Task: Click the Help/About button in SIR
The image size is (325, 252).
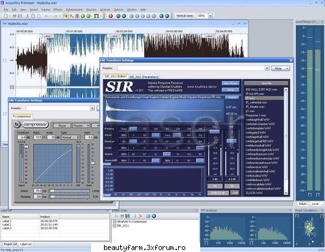Action: click(230, 83)
